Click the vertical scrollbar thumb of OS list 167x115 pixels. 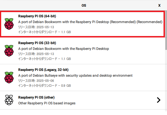[166, 30]
